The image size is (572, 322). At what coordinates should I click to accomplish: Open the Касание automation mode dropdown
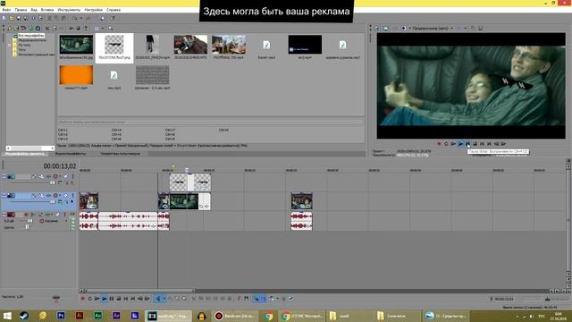tap(54, 221)
